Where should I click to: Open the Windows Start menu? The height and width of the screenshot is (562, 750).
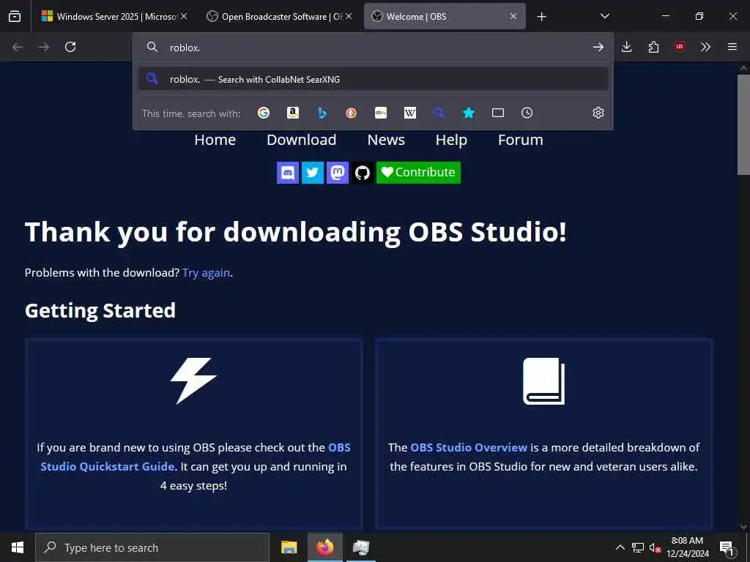pyautogui.click(x=18, y=547)
